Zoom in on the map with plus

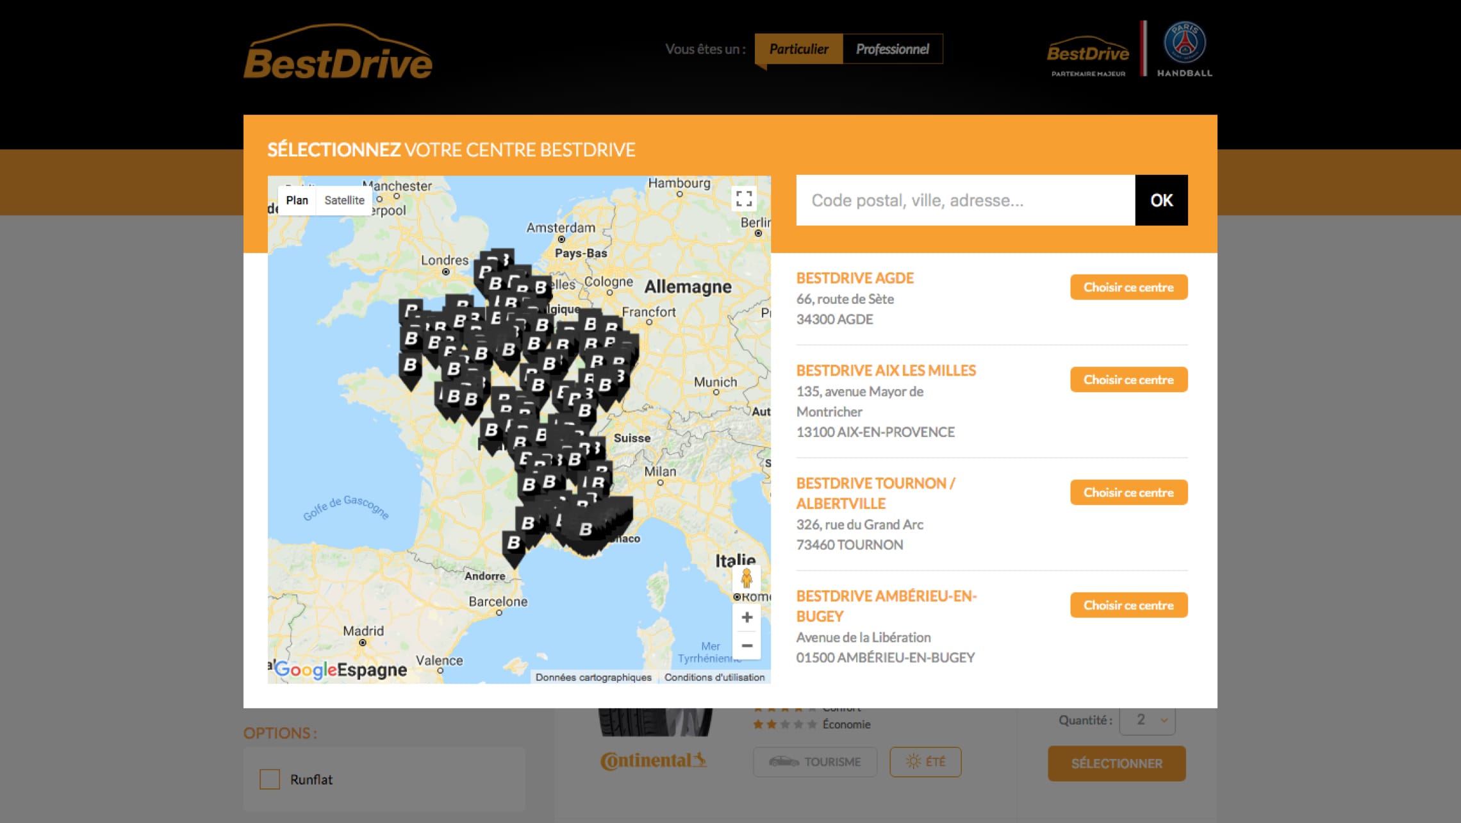(747, 617)
